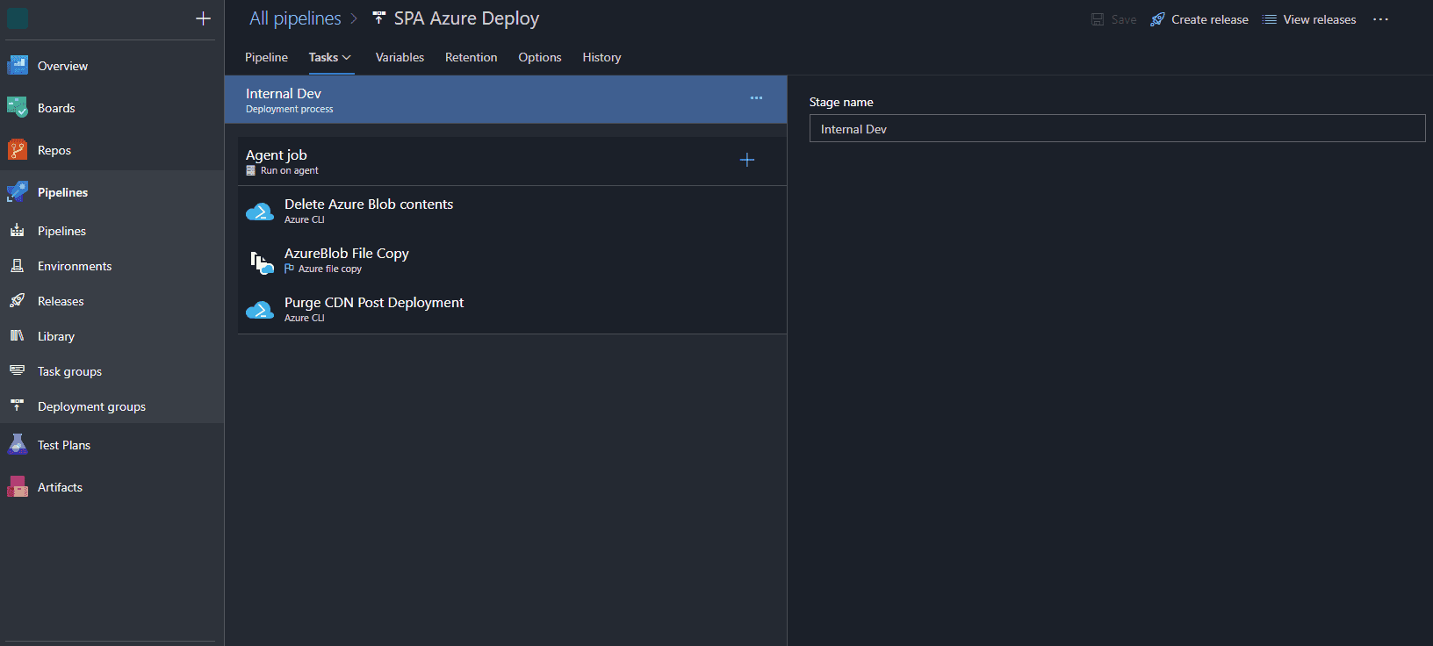Click the Deployment groups icon
The height and width of the screenshot is (646, 1433).
pos(17,405)
